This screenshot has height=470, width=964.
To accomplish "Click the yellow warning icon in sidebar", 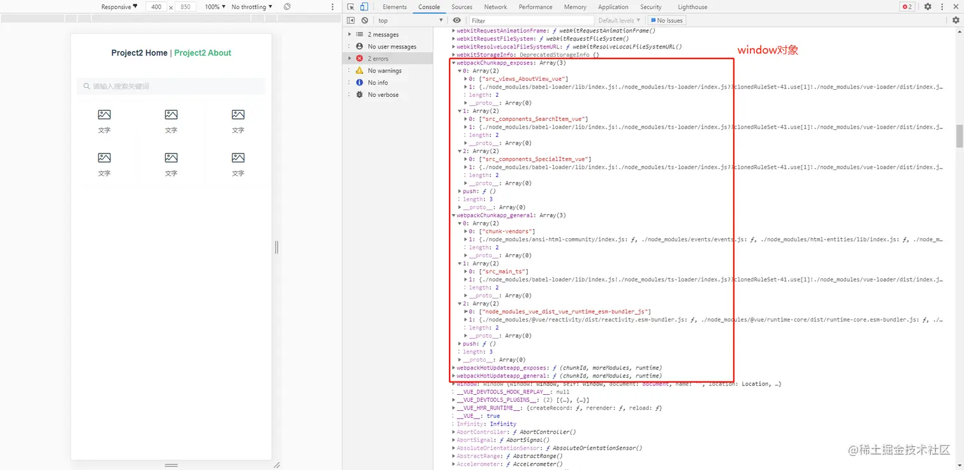I will (x=360, y=71).
